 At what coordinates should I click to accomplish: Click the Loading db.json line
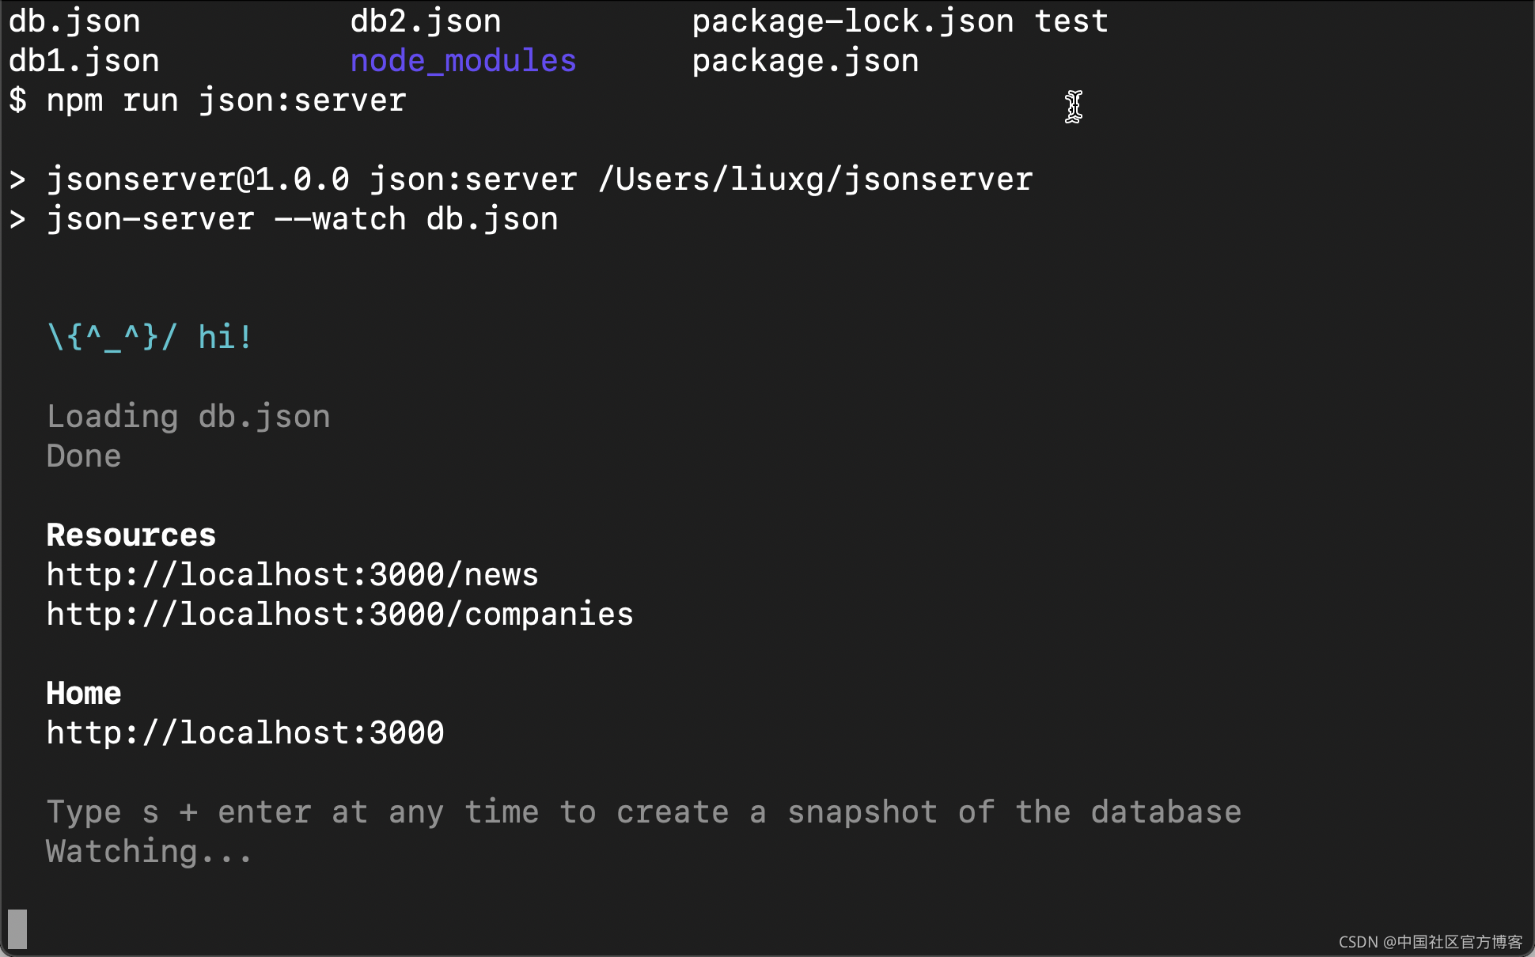pos(188,417)
